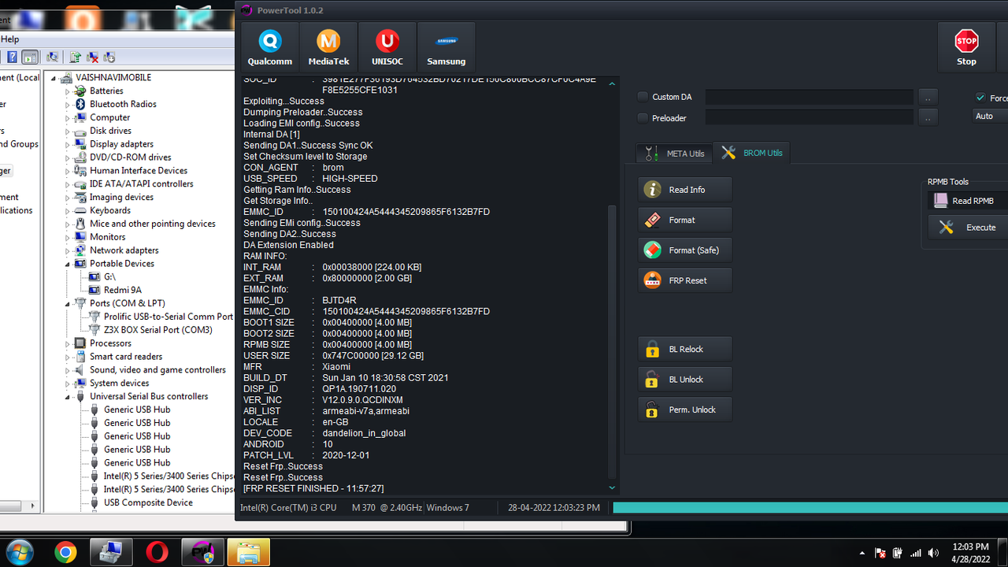
Task: Open Opera browser from the taskbar
Action: click(157, 553)
